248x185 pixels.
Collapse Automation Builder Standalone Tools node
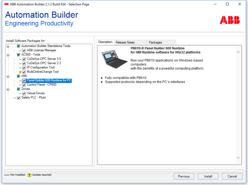[8, 46]
